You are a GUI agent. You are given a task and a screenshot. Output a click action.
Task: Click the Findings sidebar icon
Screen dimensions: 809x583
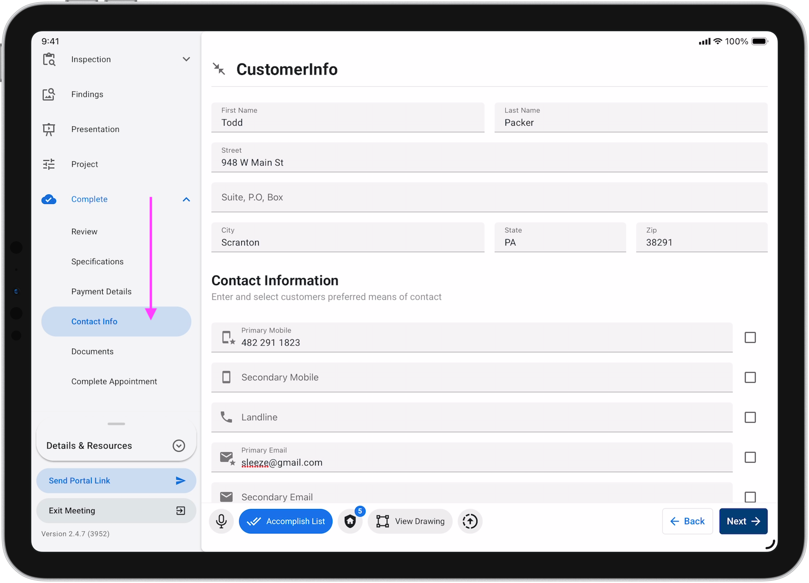pos(49,94)
